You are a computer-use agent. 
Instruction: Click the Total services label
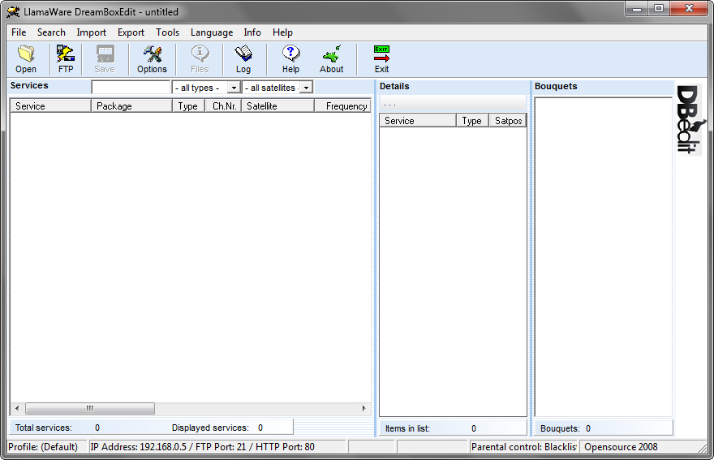[44, 428]
